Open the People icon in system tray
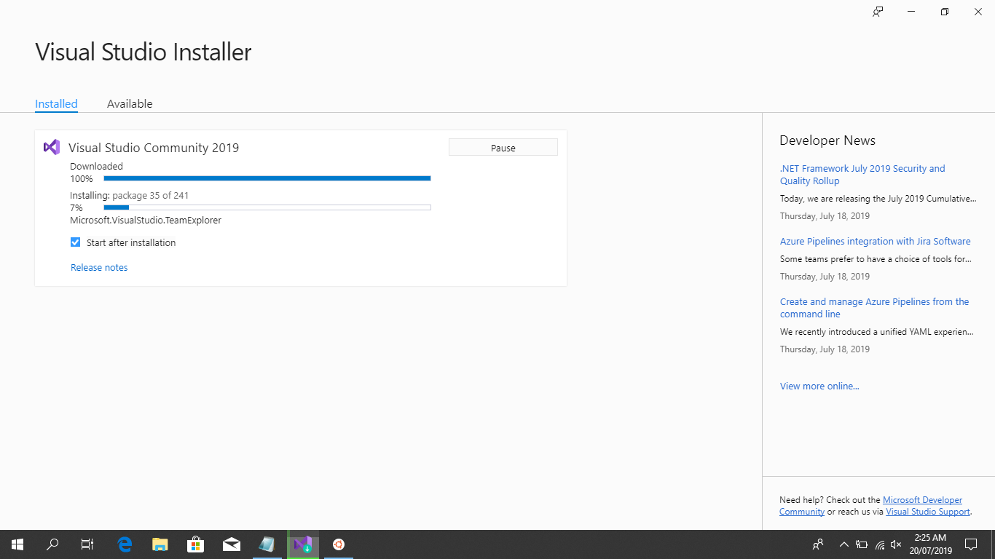 pos(818,544)
